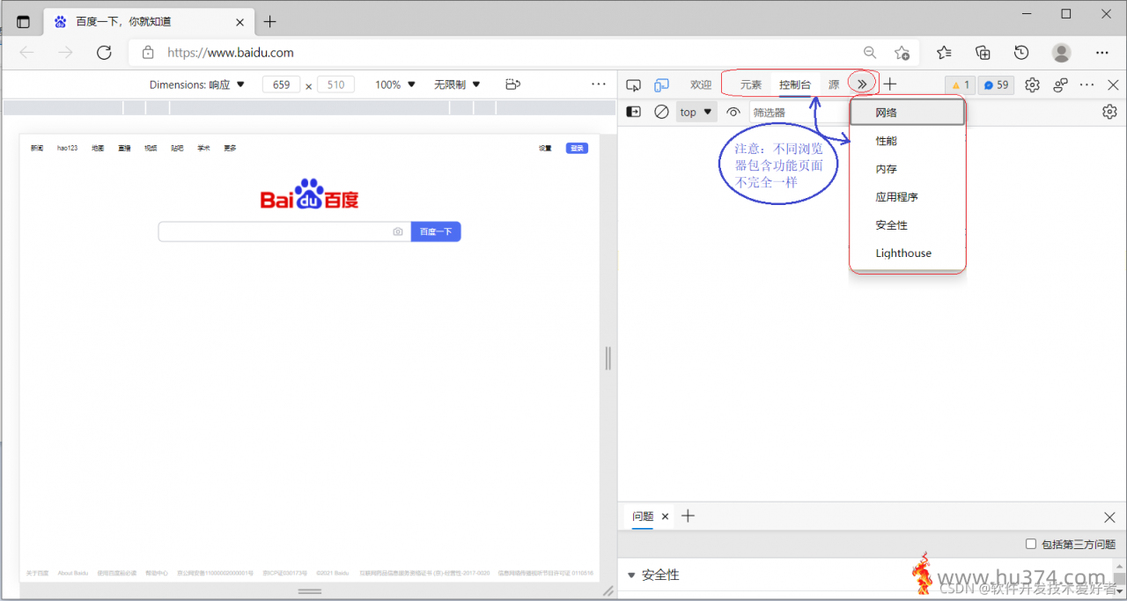Open the device toolbar three-dot options
The height and width of the screenshot is (601, 1127).
[x=599, y=84]
